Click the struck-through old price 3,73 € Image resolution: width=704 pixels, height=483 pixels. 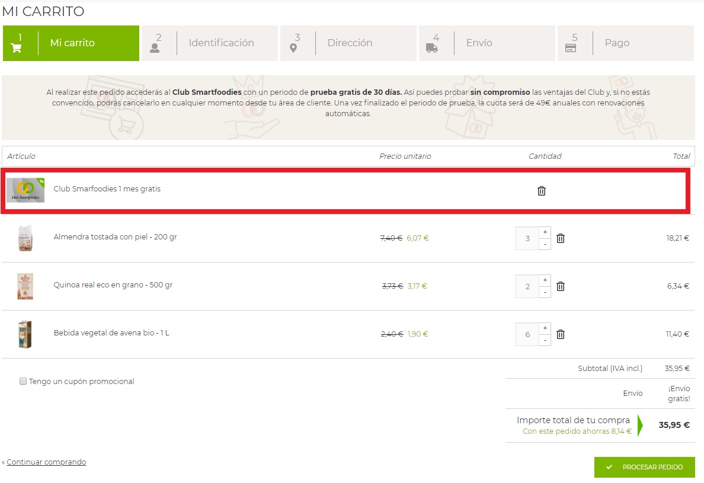pos(392,286)
